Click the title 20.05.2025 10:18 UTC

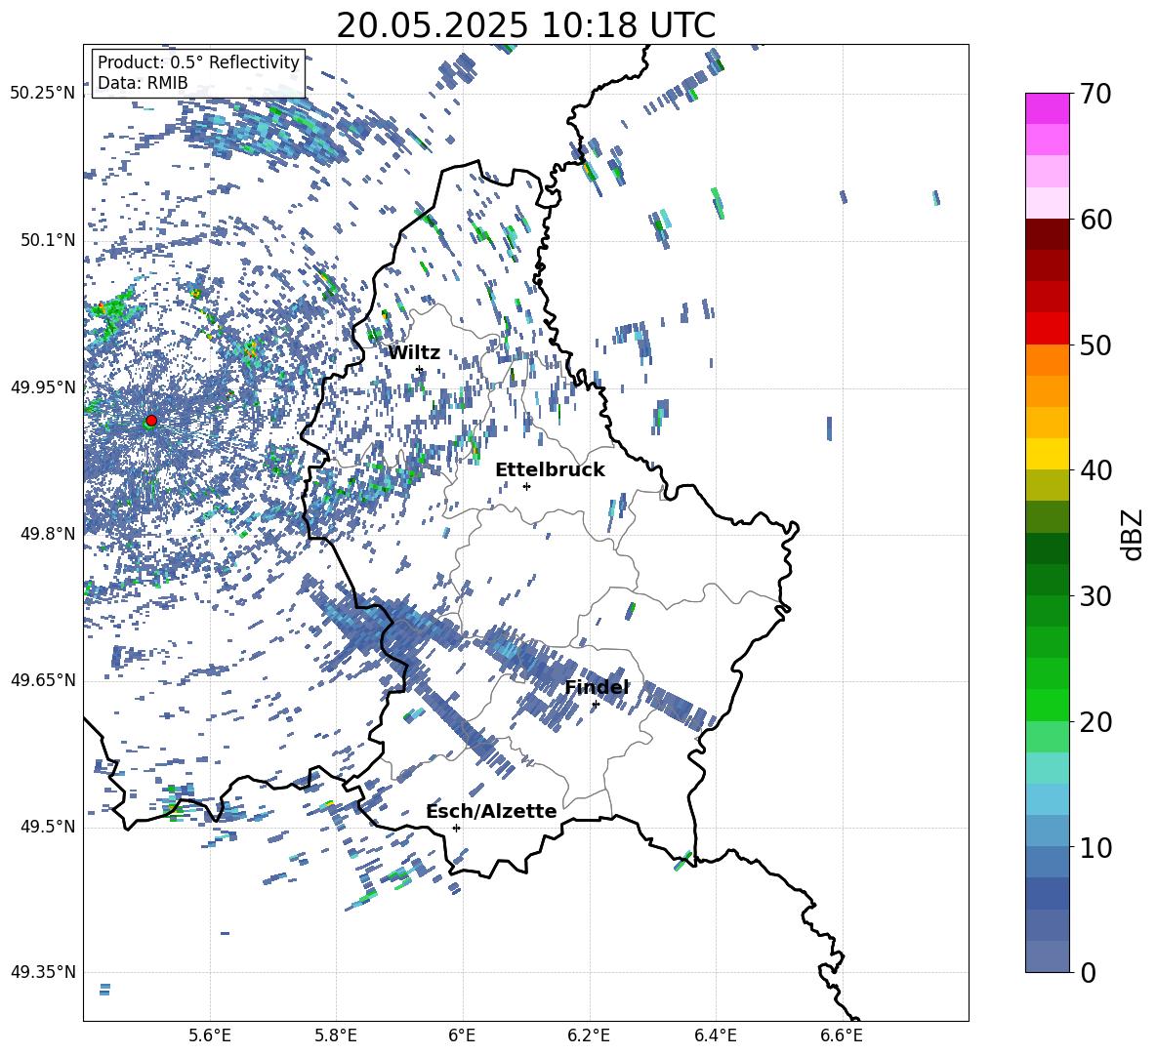(x=525, y=25)
